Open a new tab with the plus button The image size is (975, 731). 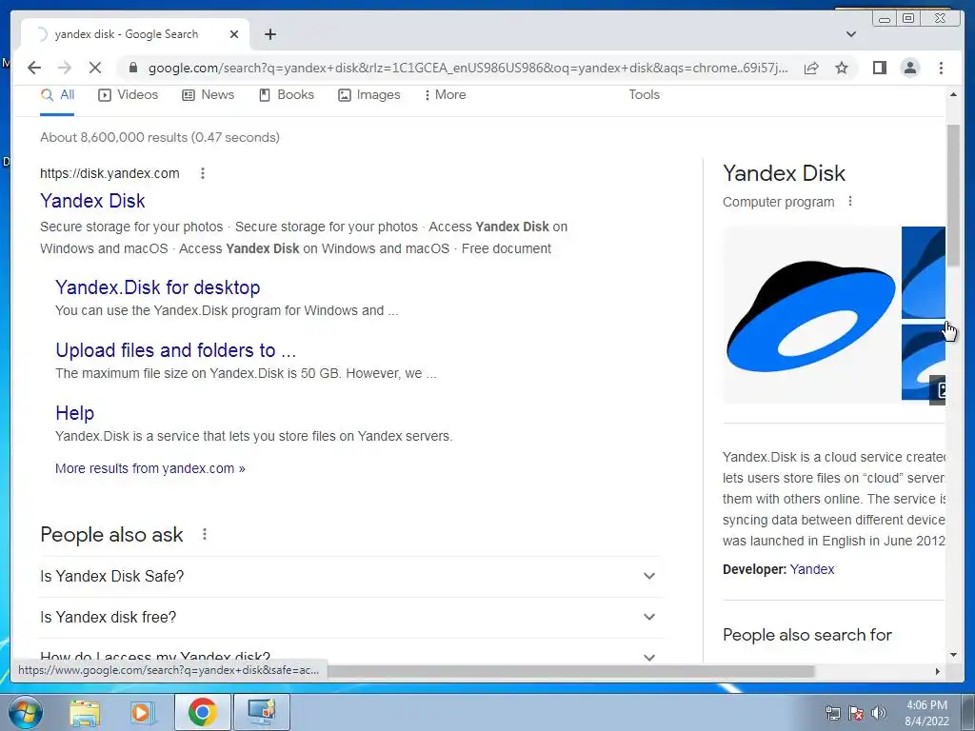coord(269,34)
